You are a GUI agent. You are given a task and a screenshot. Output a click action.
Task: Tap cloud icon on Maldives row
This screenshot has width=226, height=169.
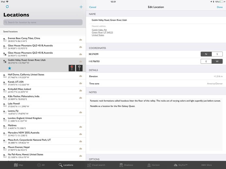[80, 127]
